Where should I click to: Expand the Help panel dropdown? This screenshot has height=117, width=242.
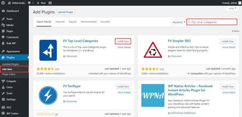[x=232, y=8]
